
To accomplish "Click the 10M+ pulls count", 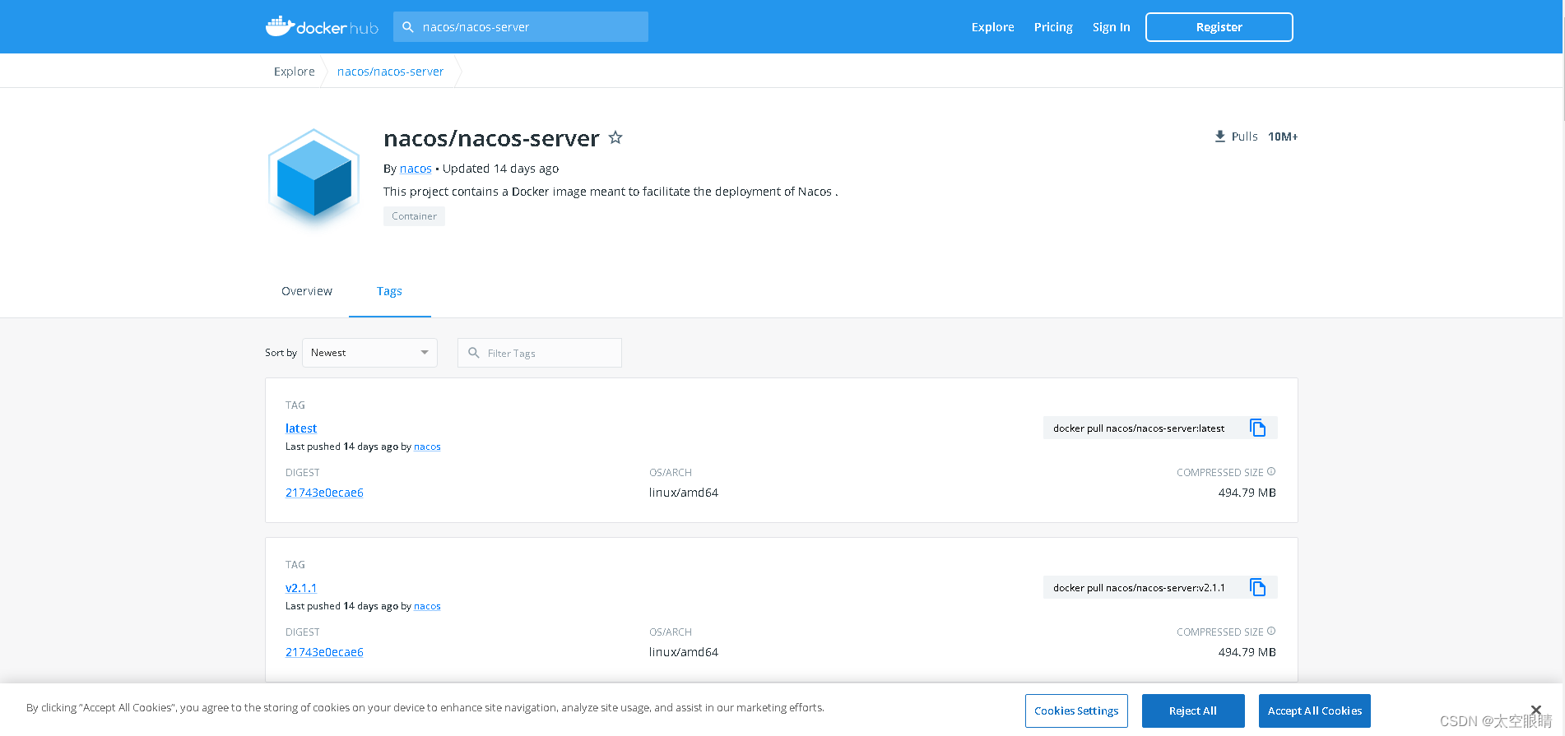I will 1283,137.
